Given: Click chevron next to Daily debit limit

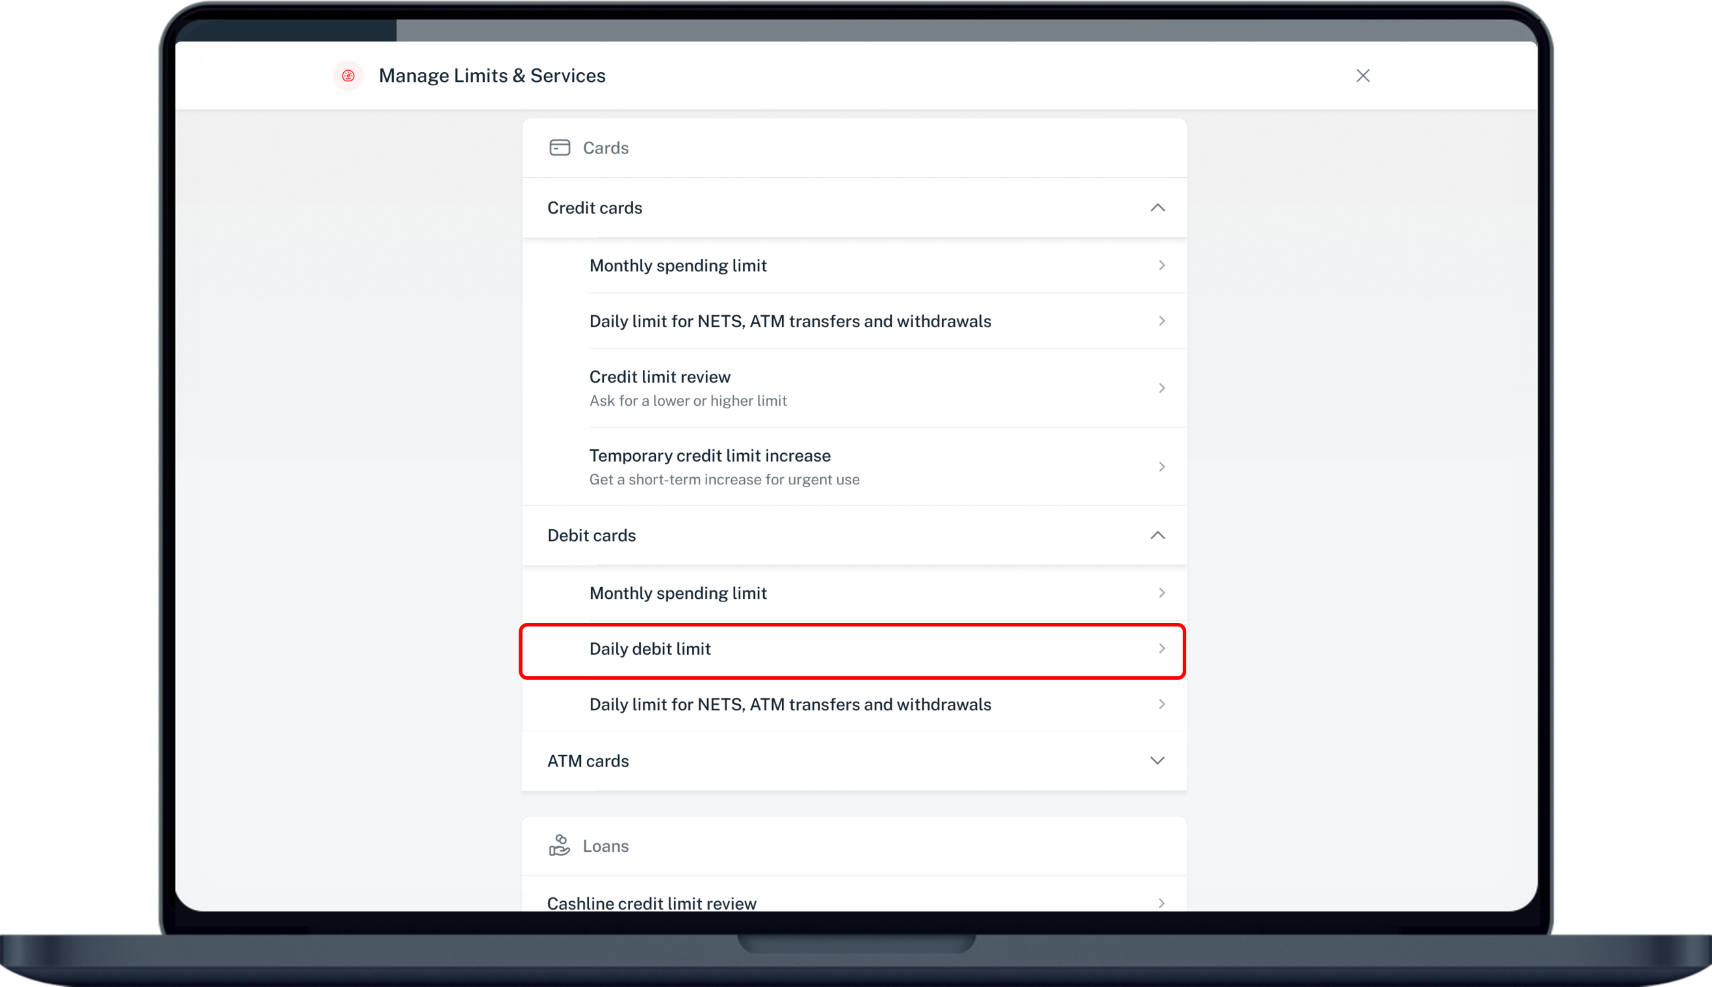Looking at the screenshot, I should pyautogui.click(x=1161, y=650).
